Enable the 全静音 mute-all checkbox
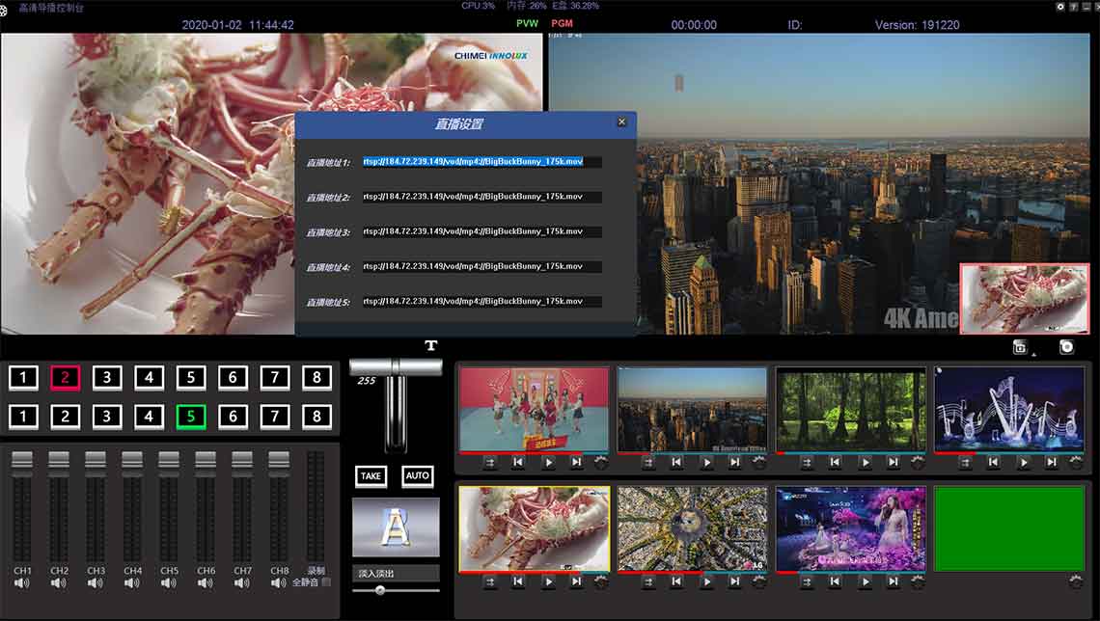Image resolution: width=1100 pixels, height=621 pixels. [326, 582]
